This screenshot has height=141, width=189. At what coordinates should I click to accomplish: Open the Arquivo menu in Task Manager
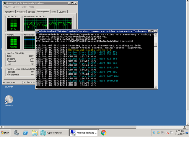click(7, 7)
